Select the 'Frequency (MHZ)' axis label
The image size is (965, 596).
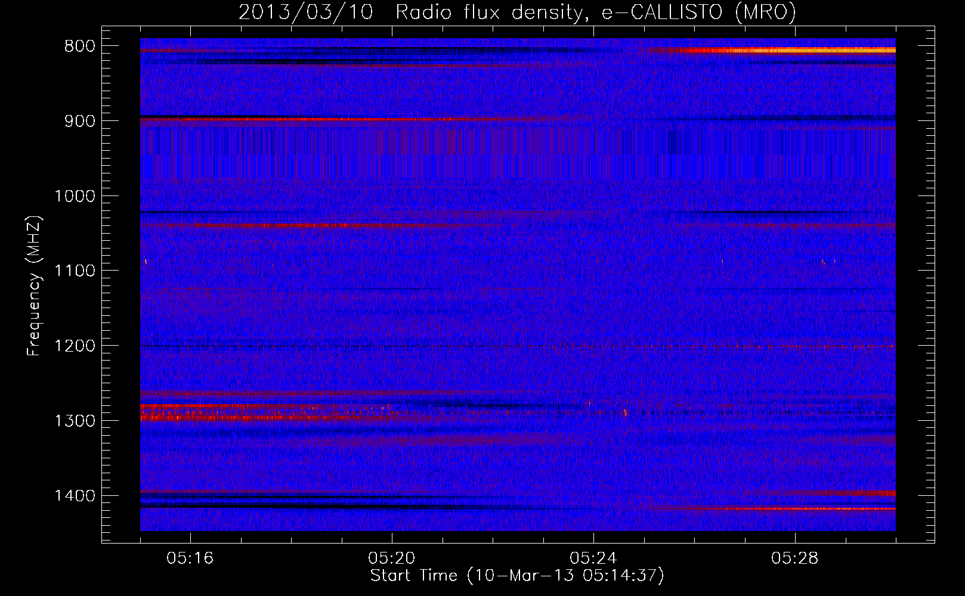tap(34, 286)
